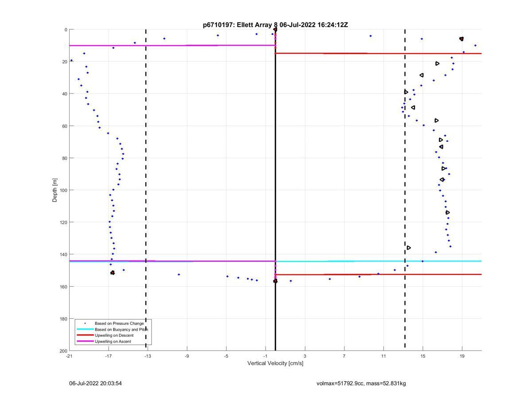
Task: Click the x-axis tick label "-5"
Action: pyautogui.click(x=226, y=356)
